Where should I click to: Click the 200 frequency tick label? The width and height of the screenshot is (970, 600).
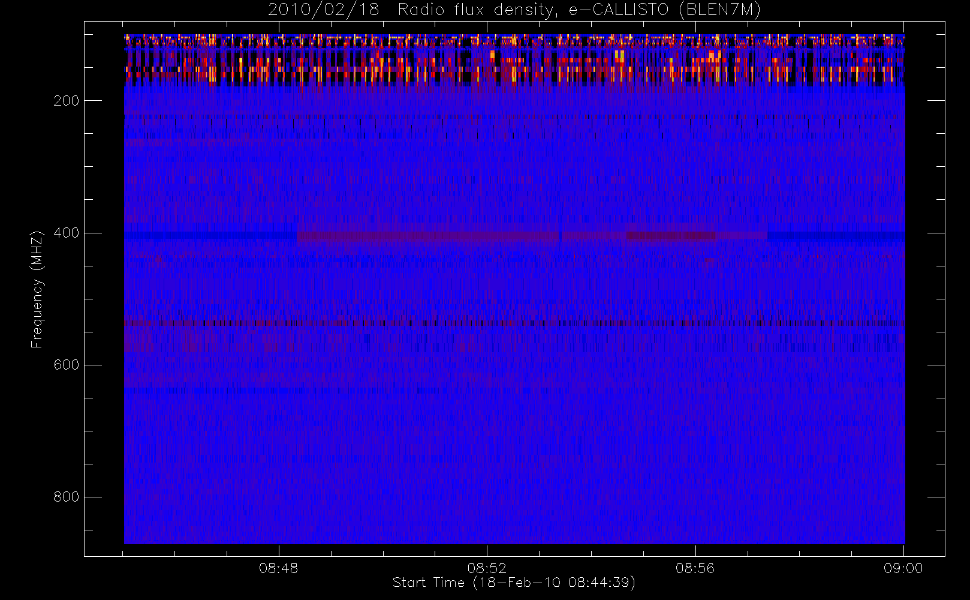[x=67, y=101]
